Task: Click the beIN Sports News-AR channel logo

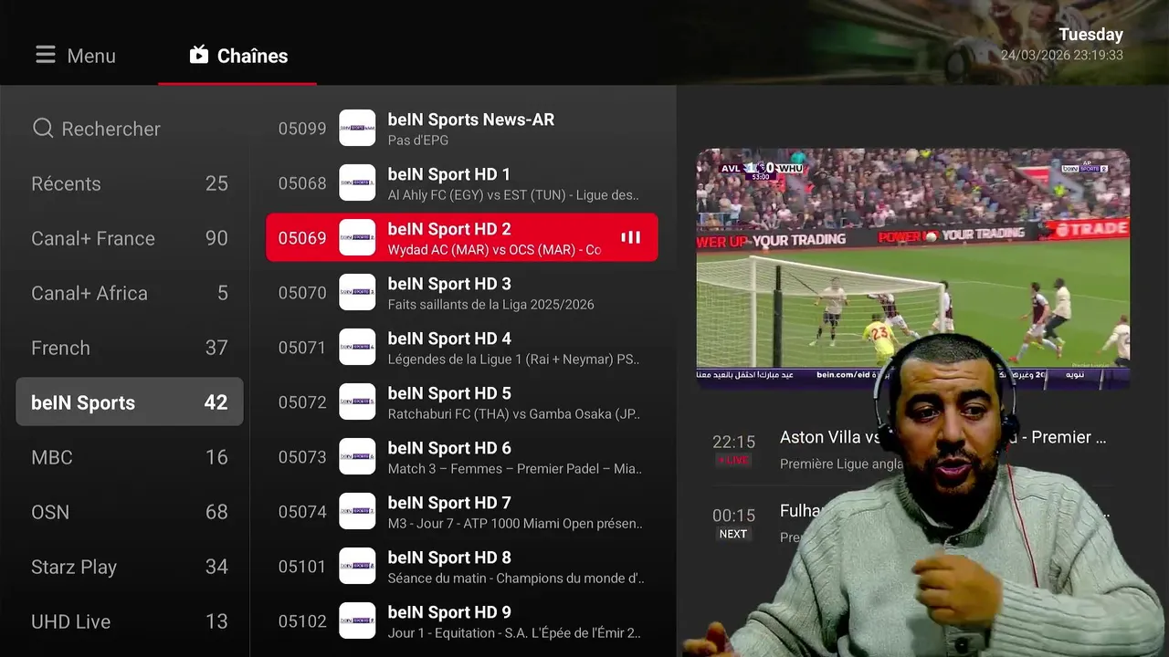Action: [x=357, y=129]
